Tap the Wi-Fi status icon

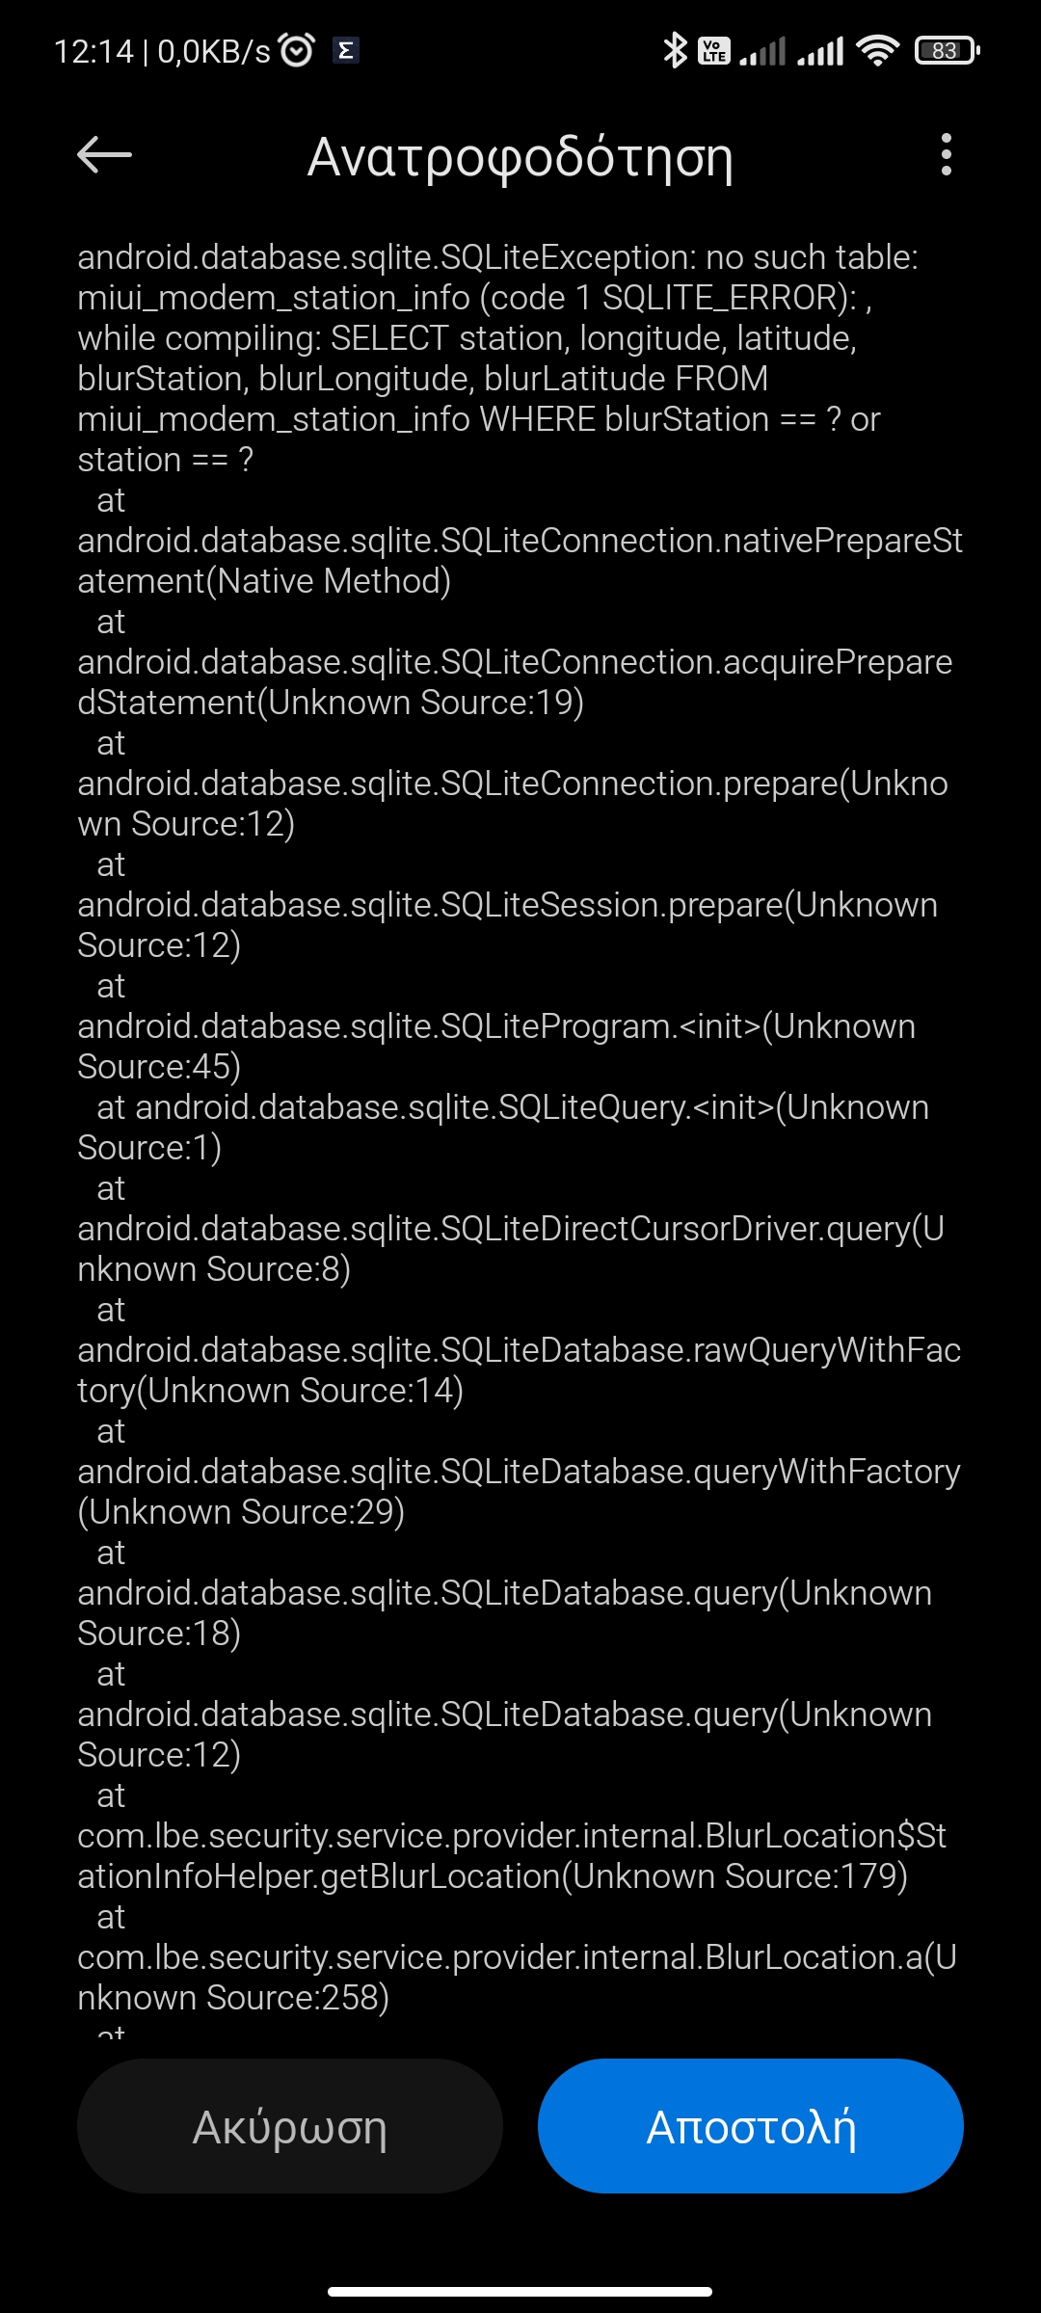point(877,50)
